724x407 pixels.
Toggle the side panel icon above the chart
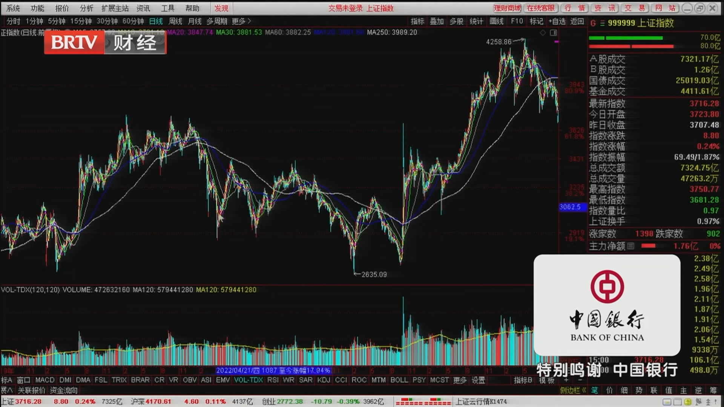click(553, 33)
